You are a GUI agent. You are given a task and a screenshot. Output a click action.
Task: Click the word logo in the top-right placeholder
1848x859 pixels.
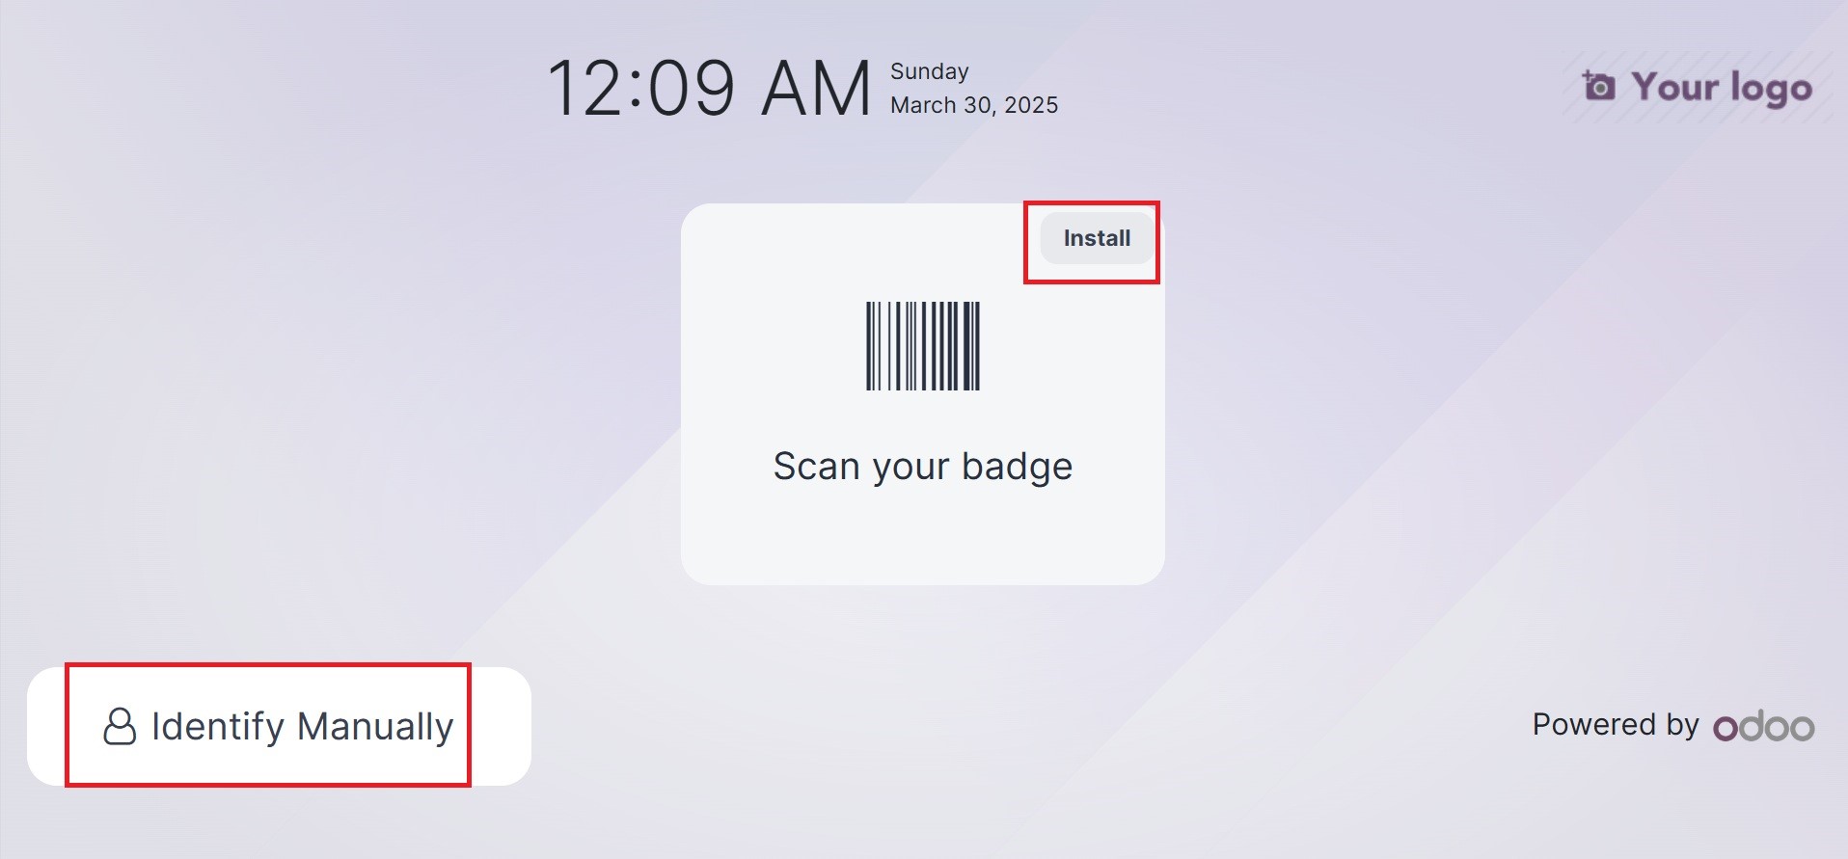click(x=1772, y=89)
